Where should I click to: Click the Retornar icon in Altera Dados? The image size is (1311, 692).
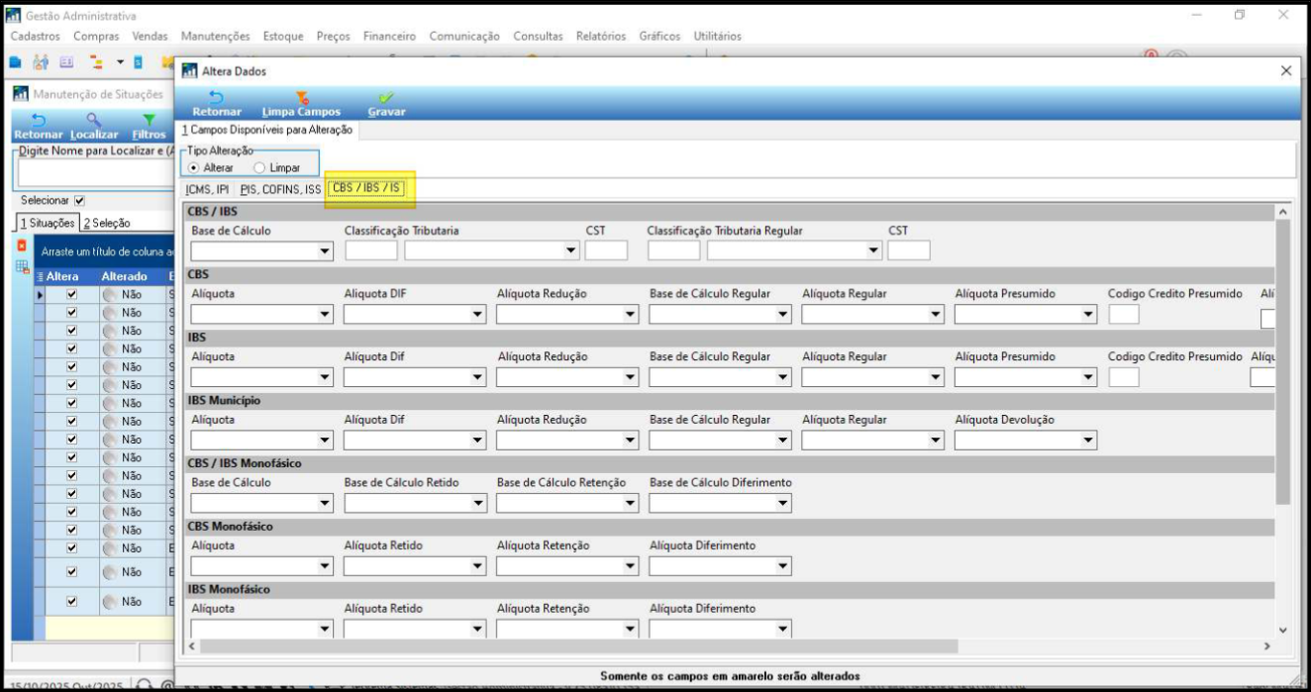[216, 97]
